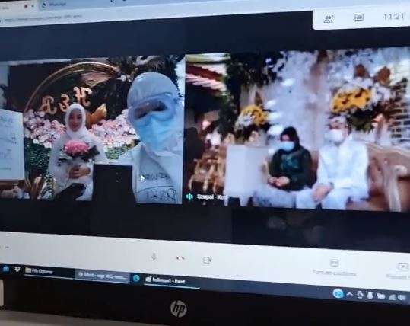Show hidden system tray icons chevron
Viewport: 410px width, 326px height.
(x=350, y=294)
